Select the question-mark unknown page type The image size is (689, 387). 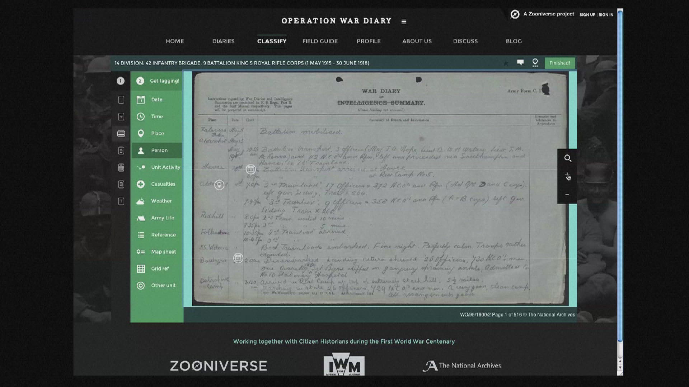coord(121,201)
